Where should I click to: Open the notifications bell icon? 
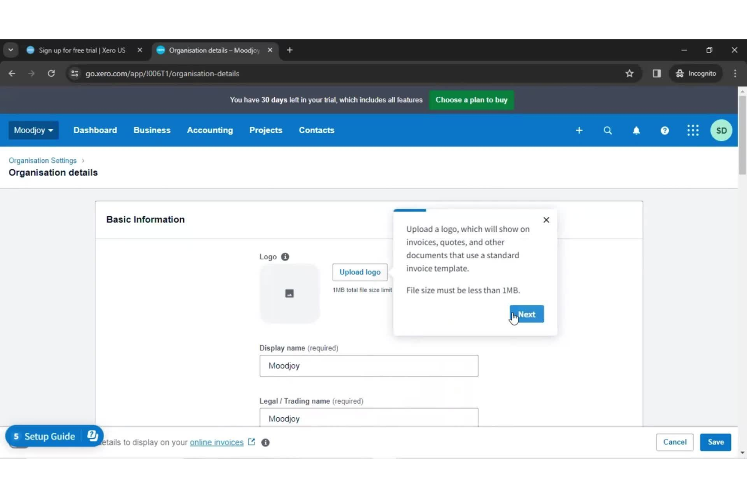click(x=636, y=131)
